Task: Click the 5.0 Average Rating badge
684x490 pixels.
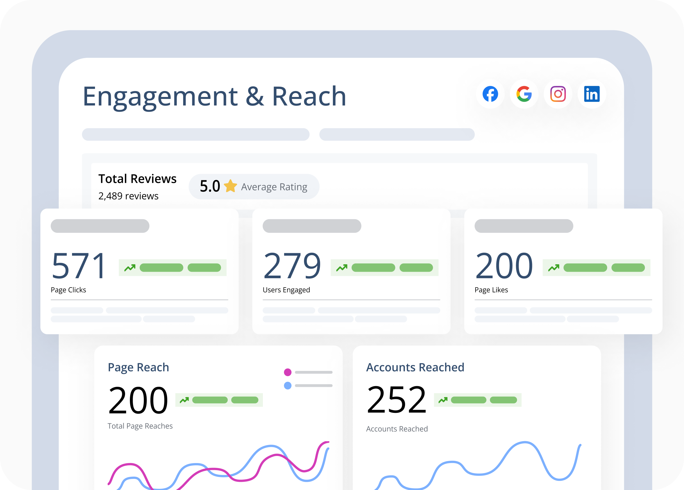Action: pyautogui.click(x=254, y=187)
